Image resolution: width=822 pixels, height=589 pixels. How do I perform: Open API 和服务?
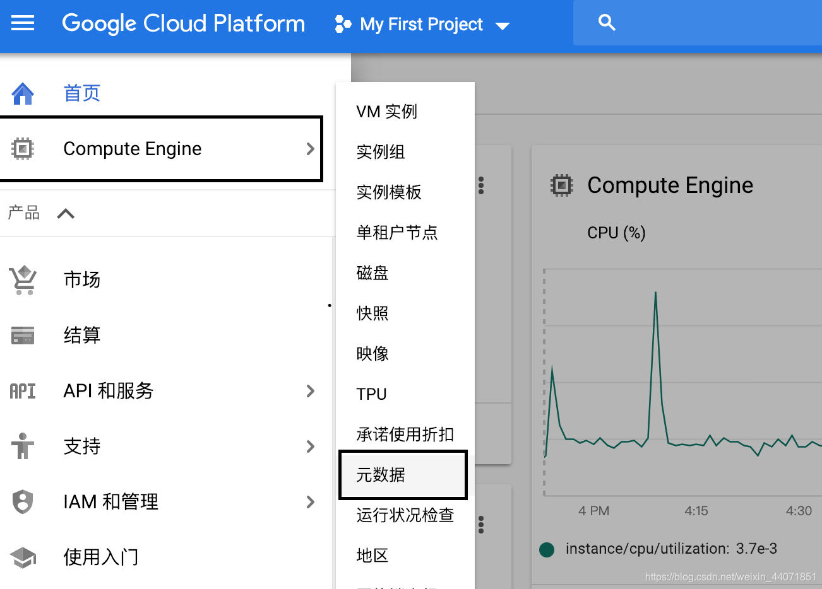[109, 390]
